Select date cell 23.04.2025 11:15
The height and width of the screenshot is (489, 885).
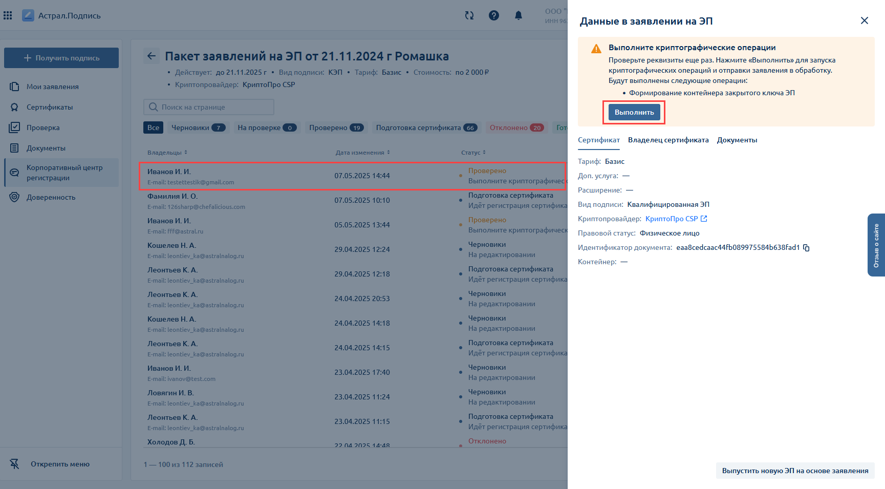click(362, 421)
